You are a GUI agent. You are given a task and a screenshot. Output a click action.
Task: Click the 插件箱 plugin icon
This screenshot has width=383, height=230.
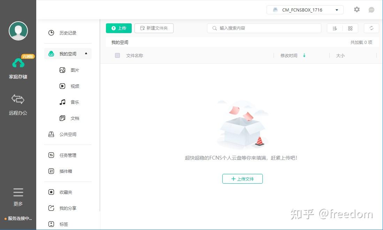tap(51, 171)
